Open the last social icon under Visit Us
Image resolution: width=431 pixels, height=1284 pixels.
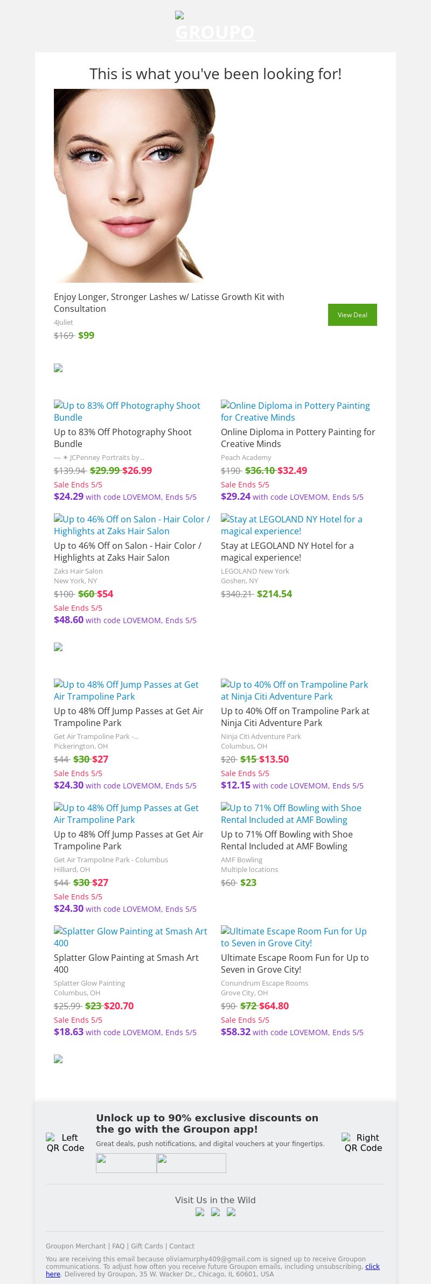click(231, 1212)
